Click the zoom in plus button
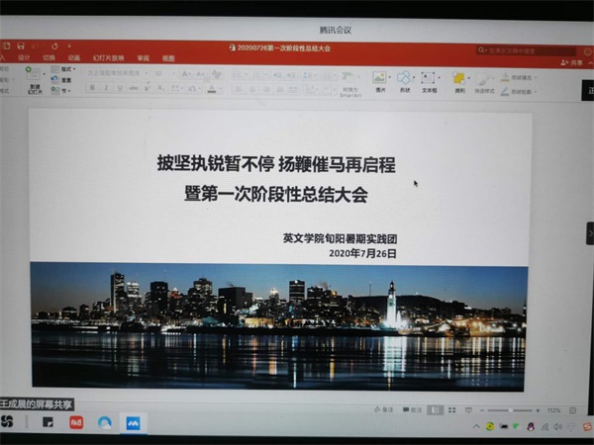594x445 pixels. click(538, 410)
